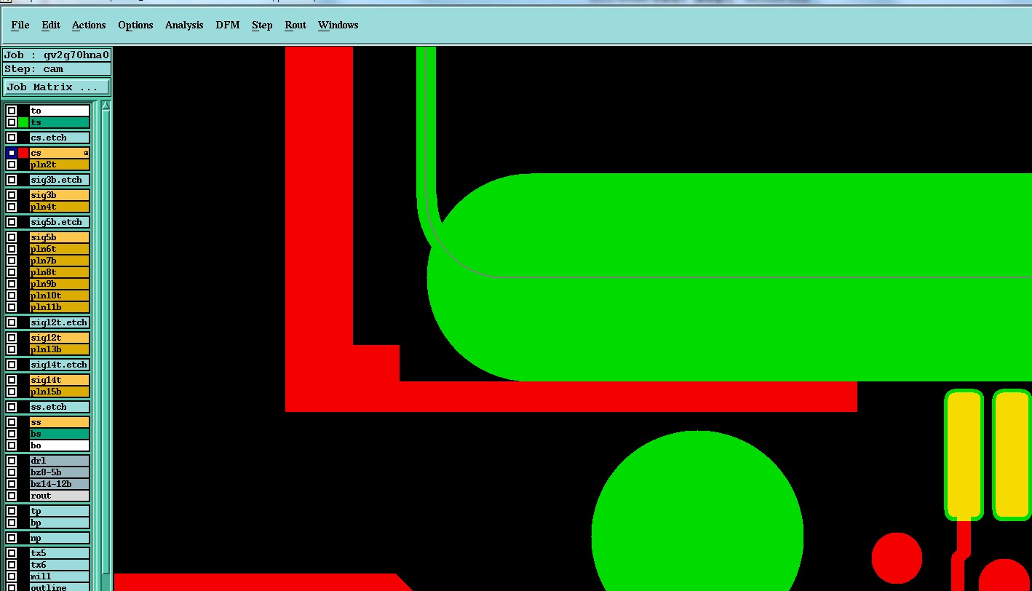Select layer name sig12t
Viewport: 1032px width, 591px height.
(60, 338)
